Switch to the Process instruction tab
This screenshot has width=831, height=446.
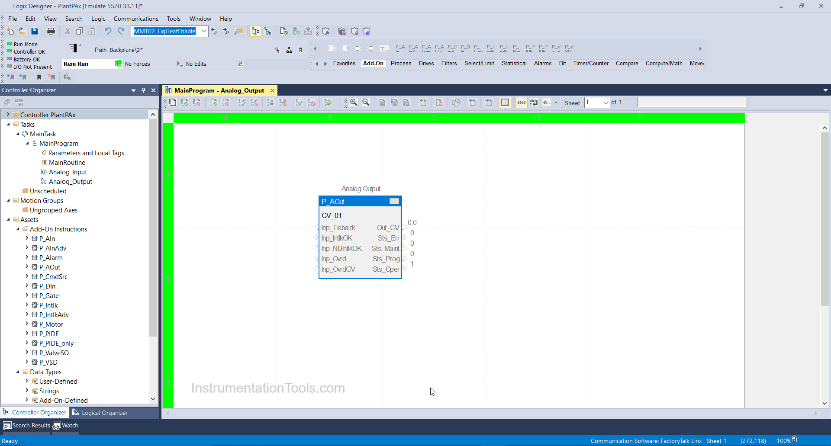(x=401, y=63)
